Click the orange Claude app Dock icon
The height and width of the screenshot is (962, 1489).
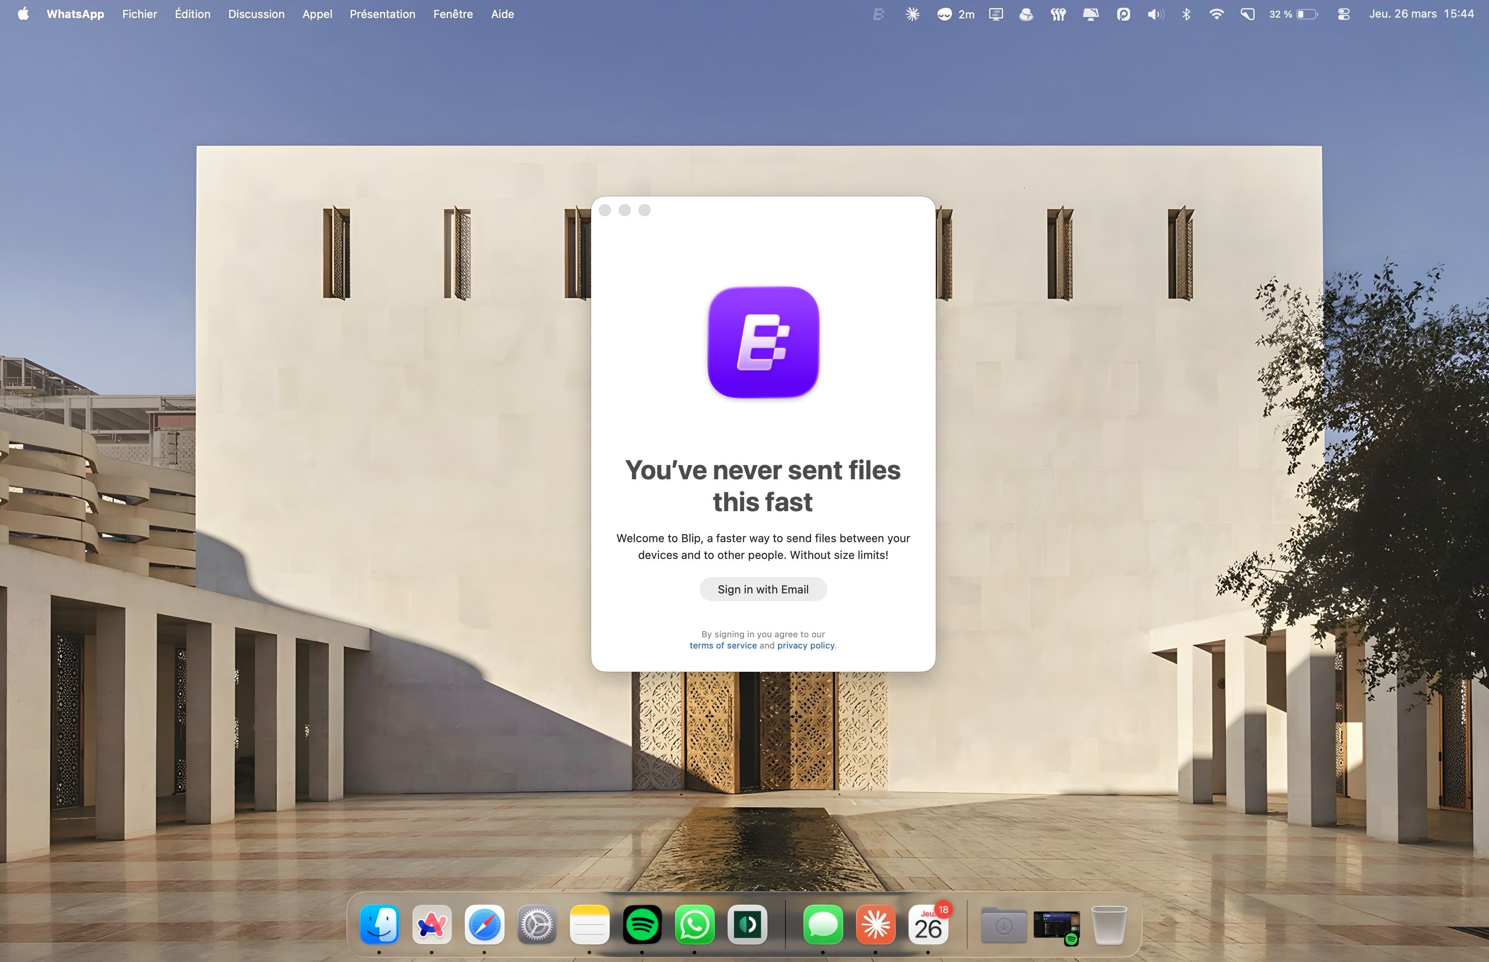[875, 924]
